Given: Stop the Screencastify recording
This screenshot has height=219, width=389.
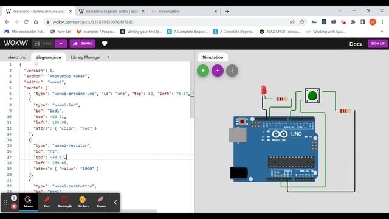Looking at the screenshot, I should coord(14,206).
